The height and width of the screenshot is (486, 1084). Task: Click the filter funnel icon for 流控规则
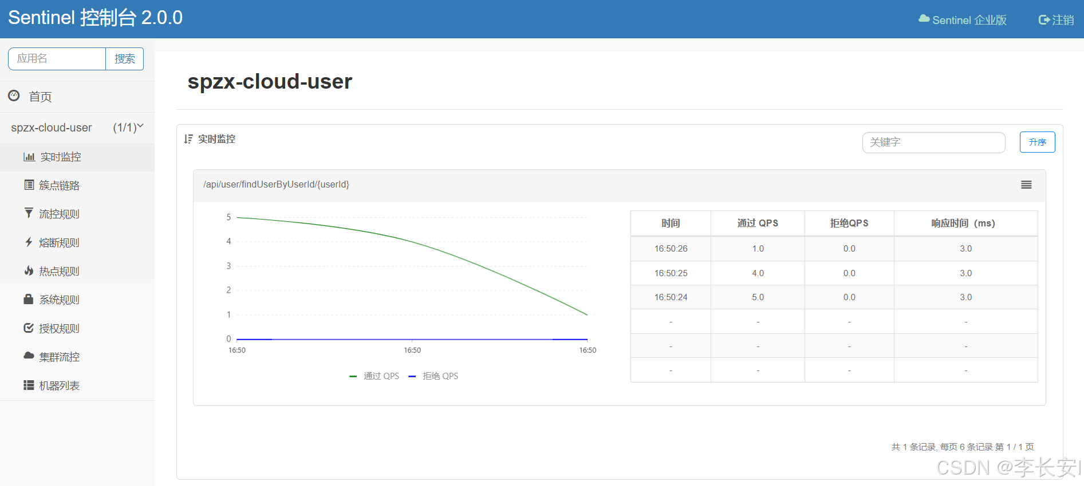[x=29, y=213]
